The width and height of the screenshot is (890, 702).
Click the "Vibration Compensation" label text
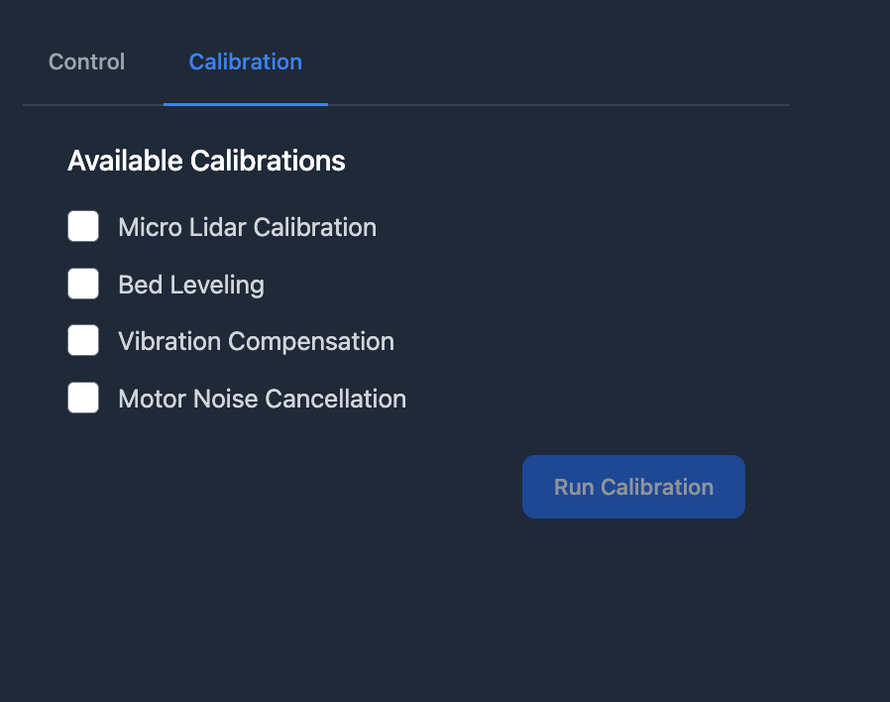pyautogui.click(x=256, y=341)
